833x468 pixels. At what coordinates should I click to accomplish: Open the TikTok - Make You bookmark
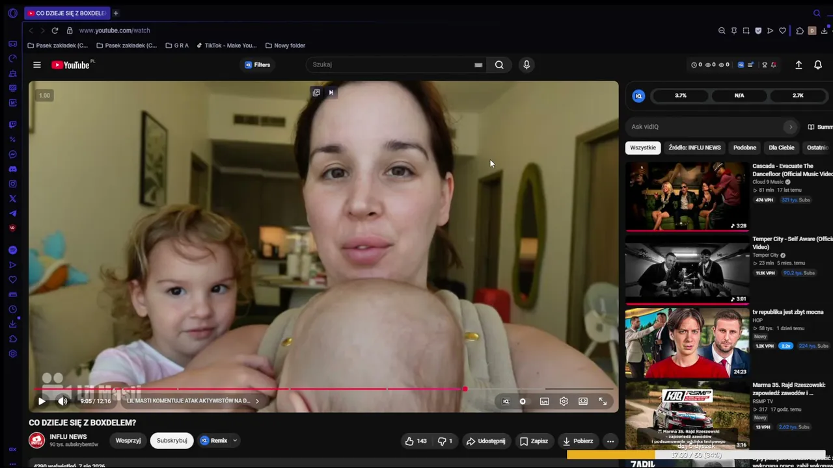point(226,45)
